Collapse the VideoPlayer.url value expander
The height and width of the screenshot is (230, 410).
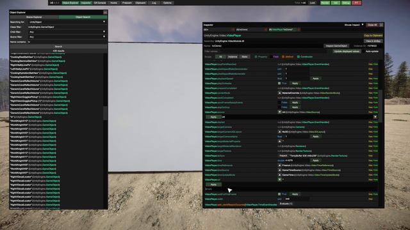279,180
